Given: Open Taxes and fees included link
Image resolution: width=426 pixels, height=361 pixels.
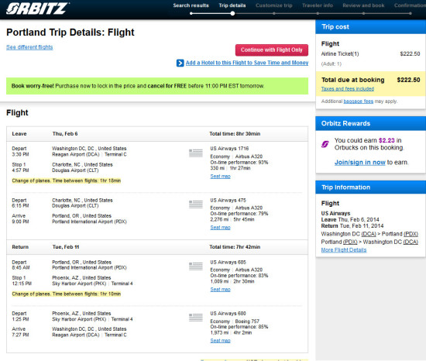Looking at the screenshot, I should (x=348, y=89).
